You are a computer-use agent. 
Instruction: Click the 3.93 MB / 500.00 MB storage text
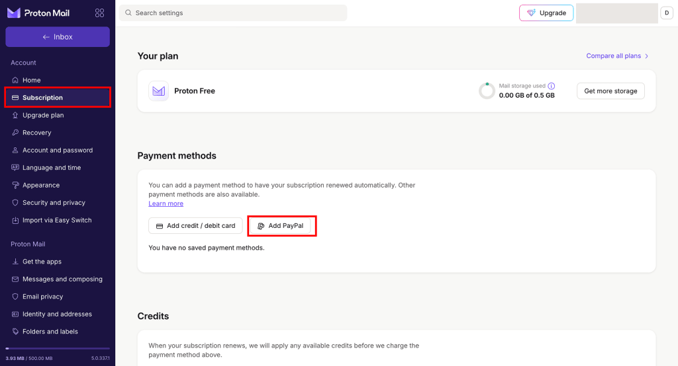point(29,358)
